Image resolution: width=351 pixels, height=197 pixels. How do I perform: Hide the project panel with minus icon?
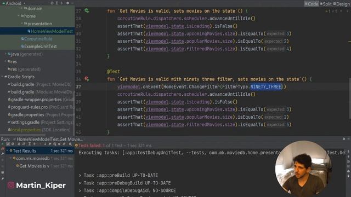[72, 3]
